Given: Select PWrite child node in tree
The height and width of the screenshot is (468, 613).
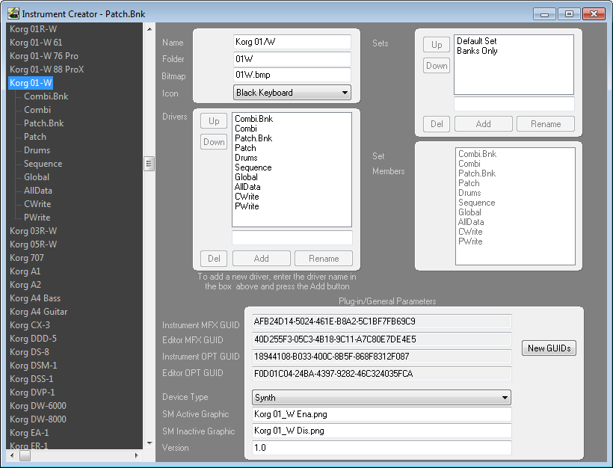Looking at the screenshot, I should [37, 218].
